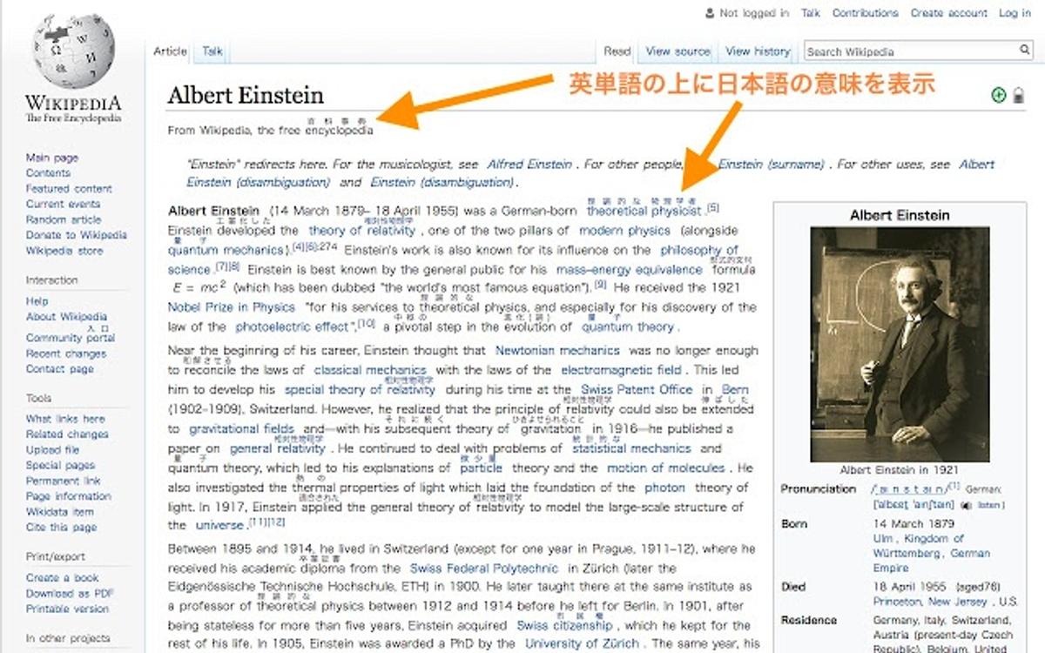Play the pronunciation speaker icon
This screenshot has width=1045, height=653.
pyautogui.click(x=966, y=505)
